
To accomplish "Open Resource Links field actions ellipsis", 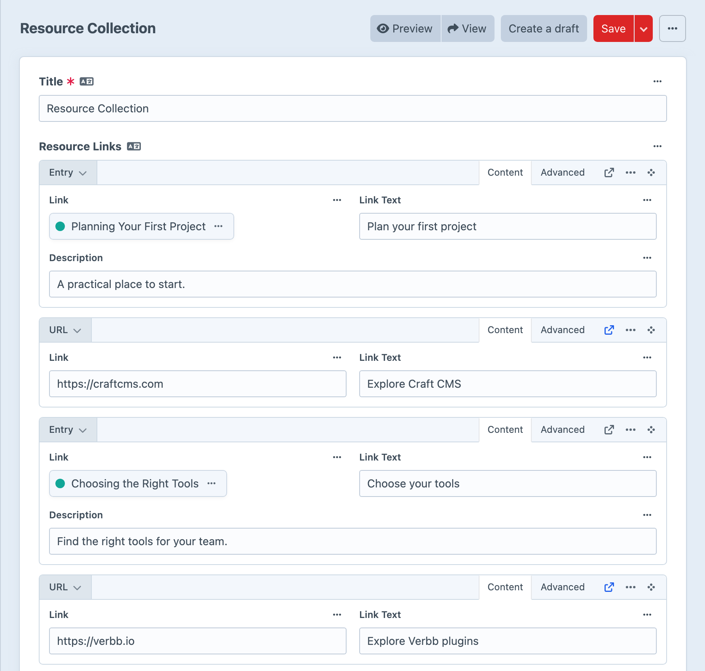I will pyautogui.click(x=658, y=146).
